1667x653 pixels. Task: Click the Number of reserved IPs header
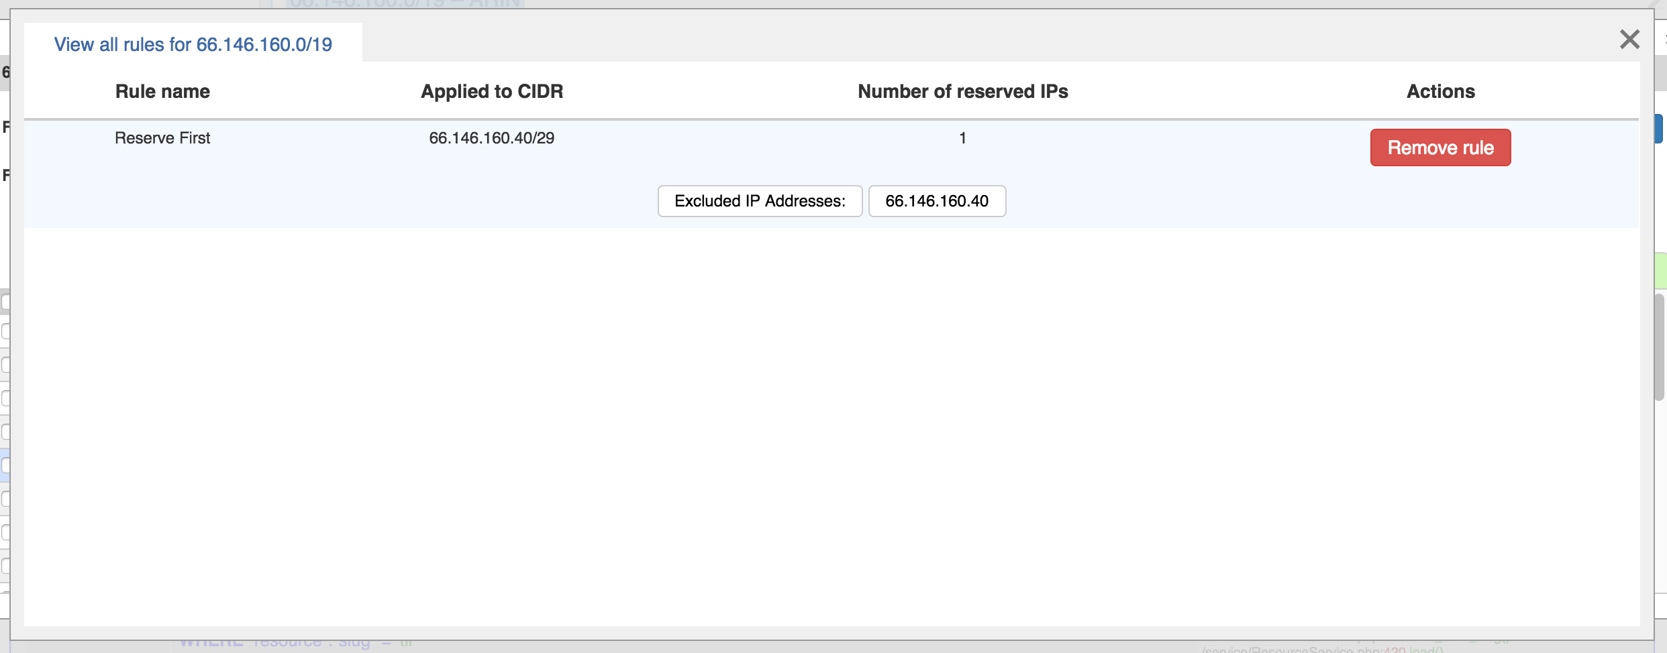pos(962,91)
